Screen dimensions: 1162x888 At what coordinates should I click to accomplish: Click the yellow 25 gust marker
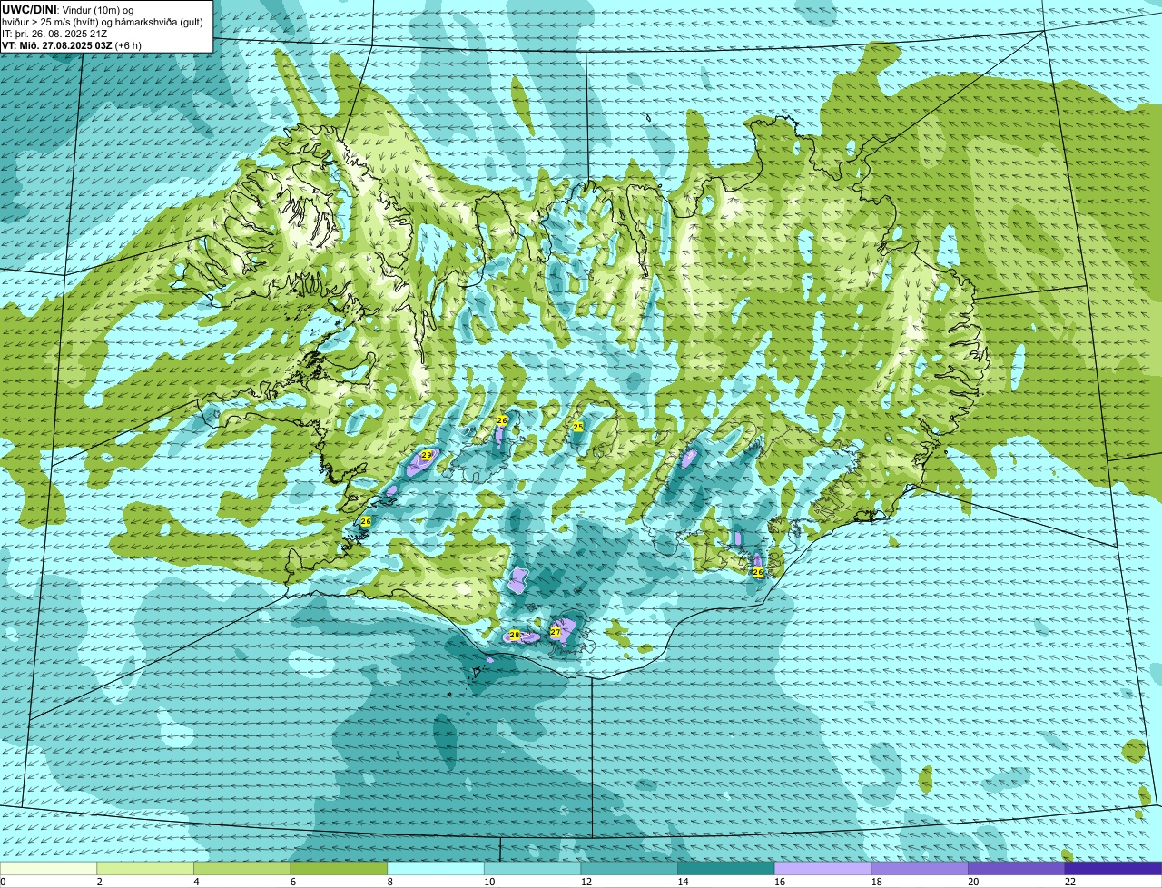pos(578,426)
